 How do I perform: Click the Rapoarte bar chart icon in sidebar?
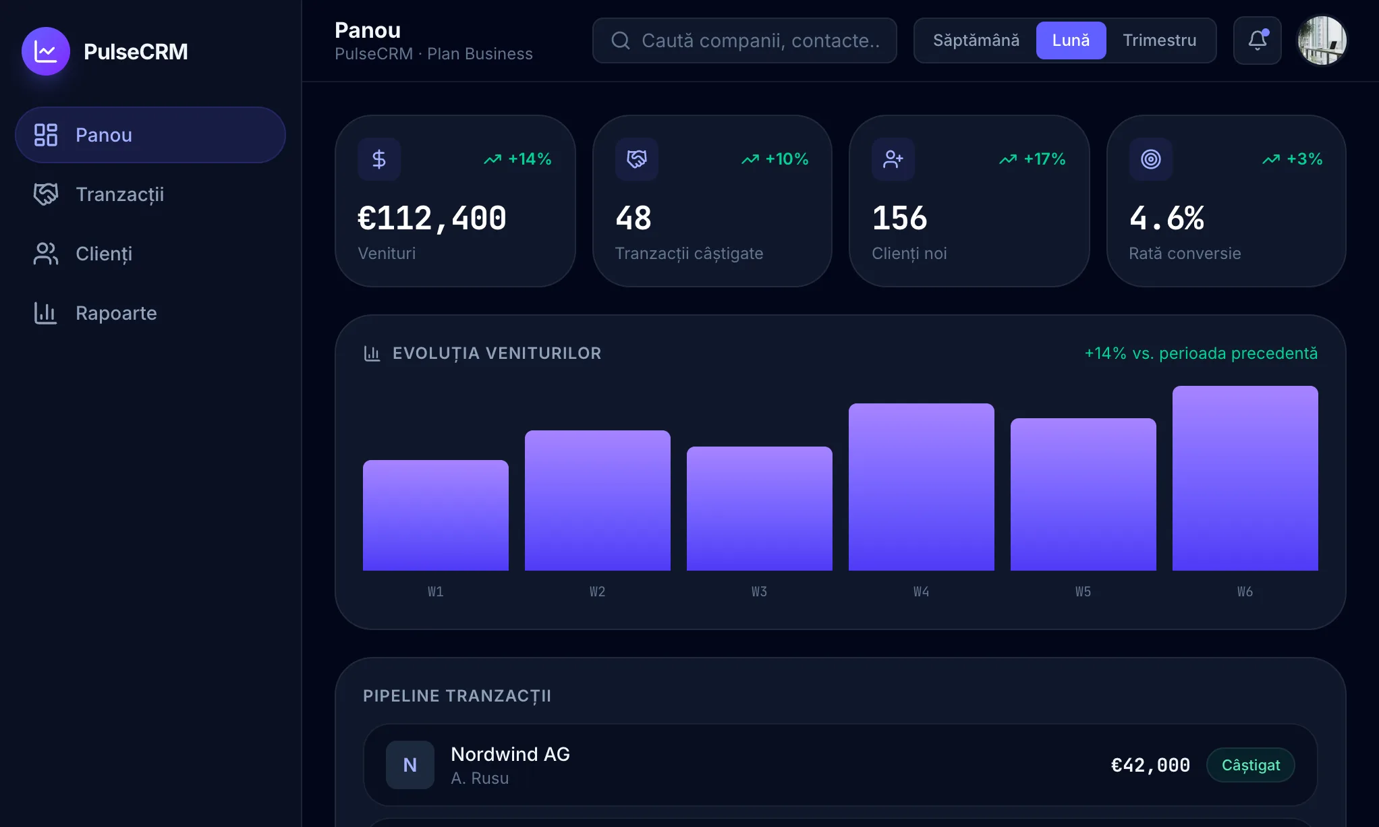(x=46, y=313)
